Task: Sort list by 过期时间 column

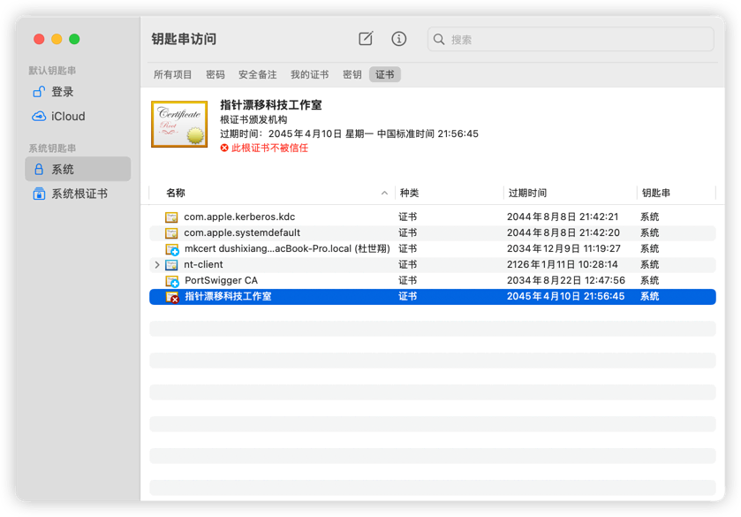Action: click(x=568, y=193)
